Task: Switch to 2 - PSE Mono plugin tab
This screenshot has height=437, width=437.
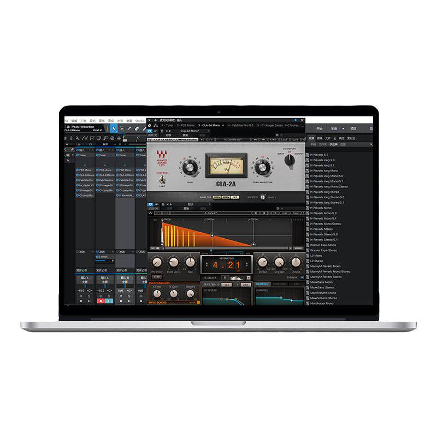Action: click(x=186, y=126)
